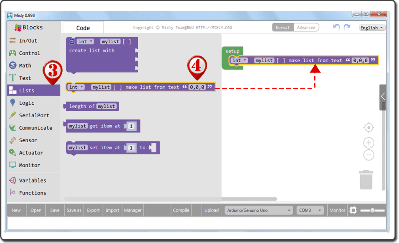Screen dimensions: 399x243
Task: Click the Import button
Action: (x=112, y=210)
